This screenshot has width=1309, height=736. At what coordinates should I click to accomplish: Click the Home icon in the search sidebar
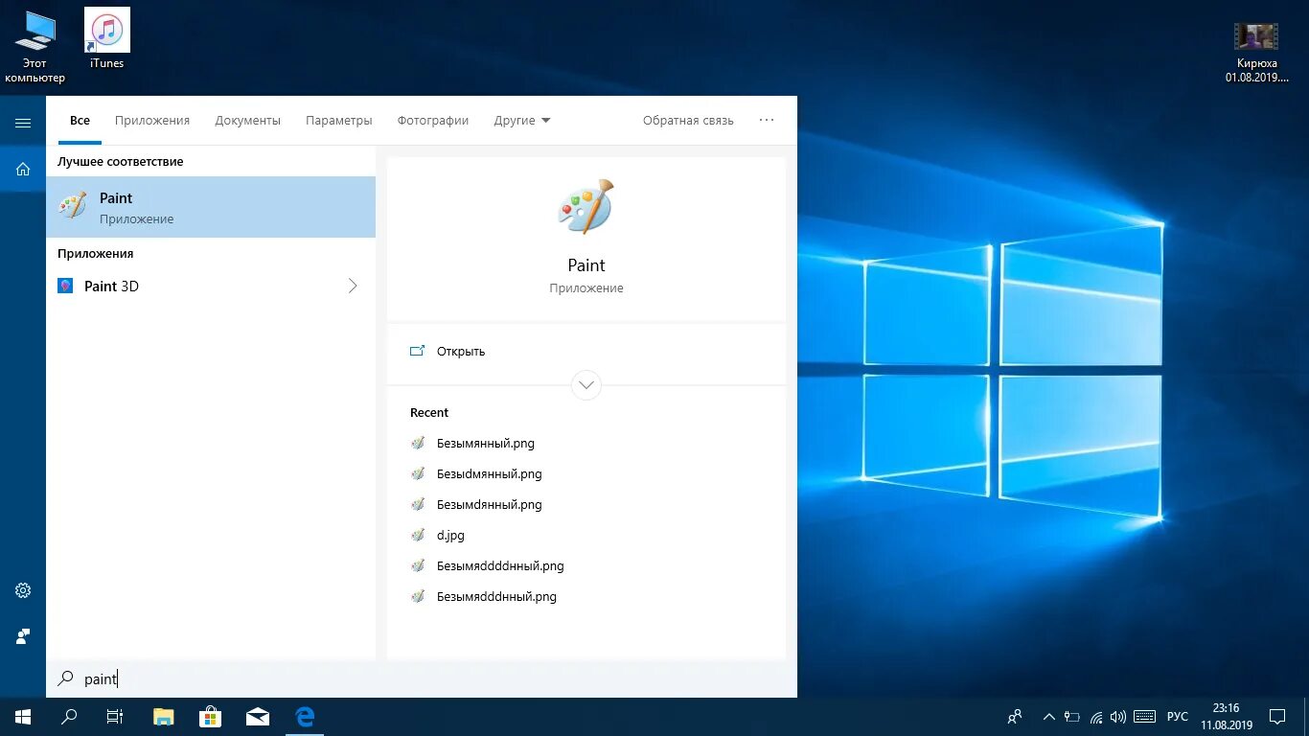(23, 170)
